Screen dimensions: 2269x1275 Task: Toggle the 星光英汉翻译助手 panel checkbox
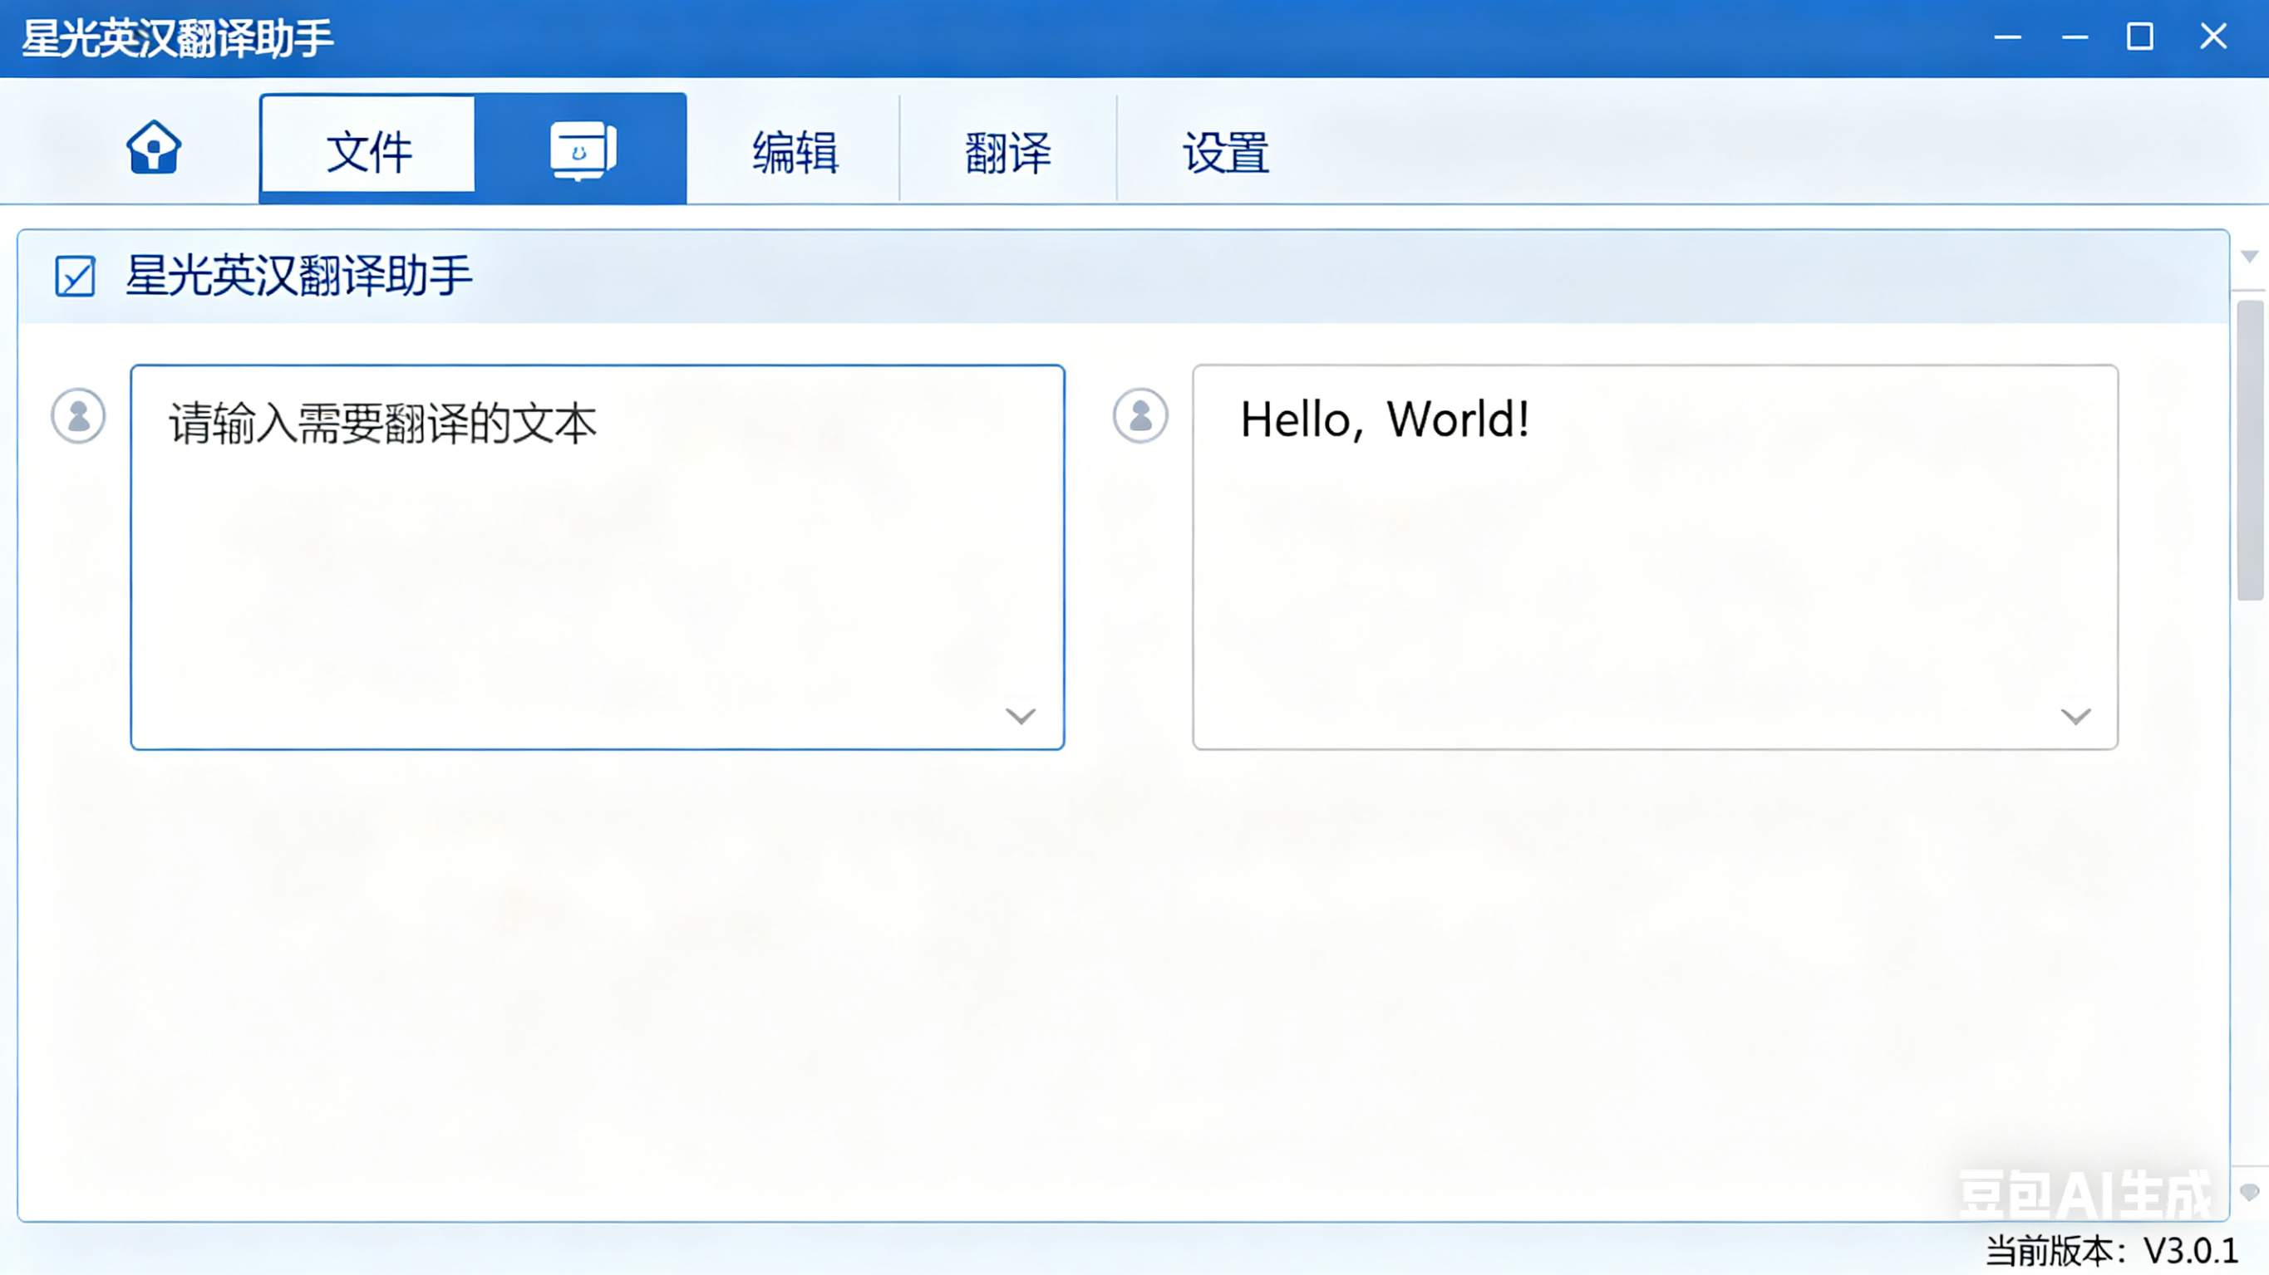(75, 277)
